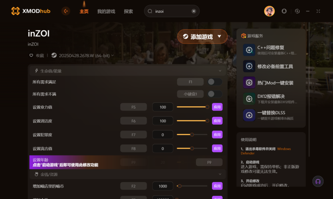Click the DX12报错解决 download icon

click(249, 99)
